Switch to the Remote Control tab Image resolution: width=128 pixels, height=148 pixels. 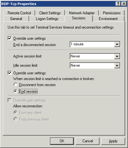pos(19,13)
